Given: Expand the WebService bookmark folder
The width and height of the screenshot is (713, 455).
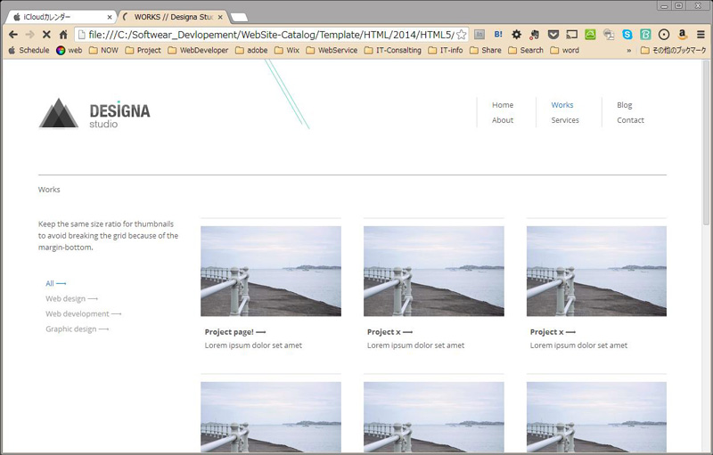Looking at the screenshot, I should tap(332, 51).
